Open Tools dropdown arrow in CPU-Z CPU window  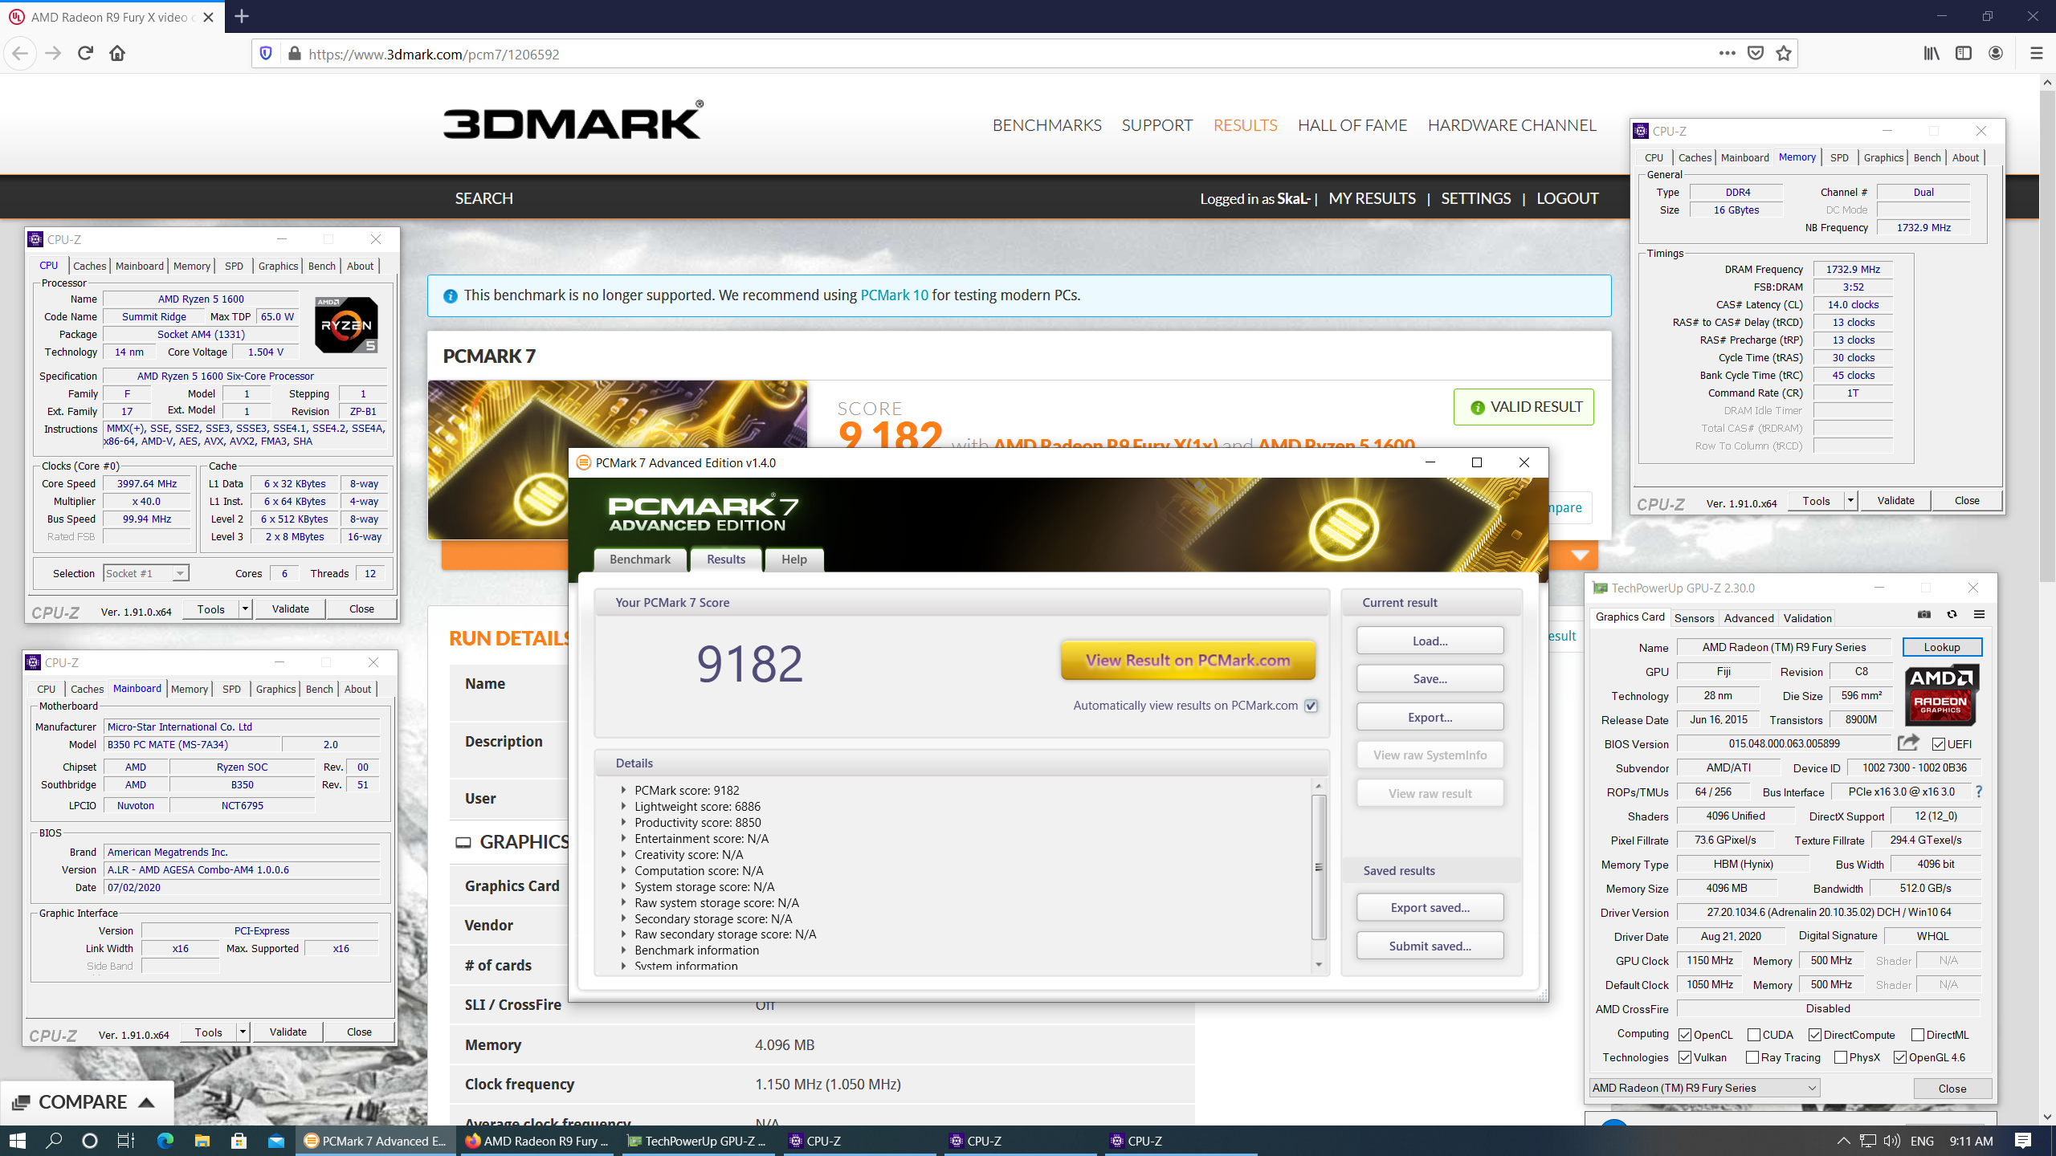click(245, 609)
